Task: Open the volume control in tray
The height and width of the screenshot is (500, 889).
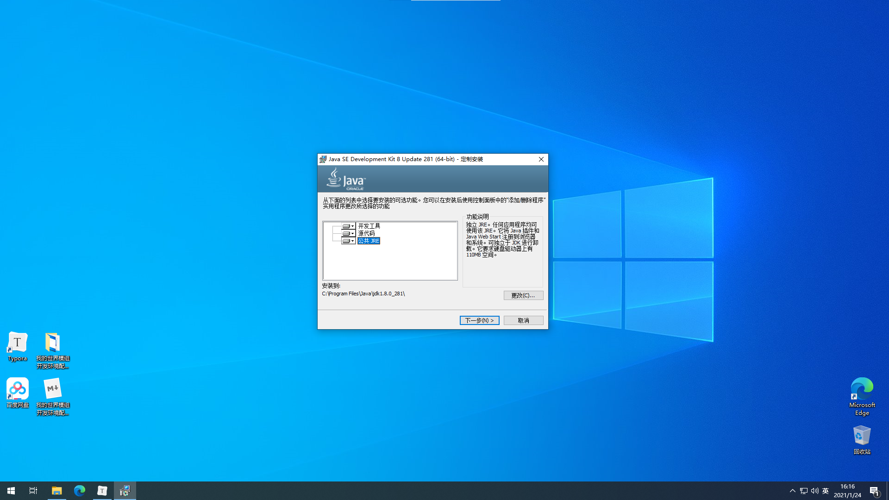Action: 814,491
